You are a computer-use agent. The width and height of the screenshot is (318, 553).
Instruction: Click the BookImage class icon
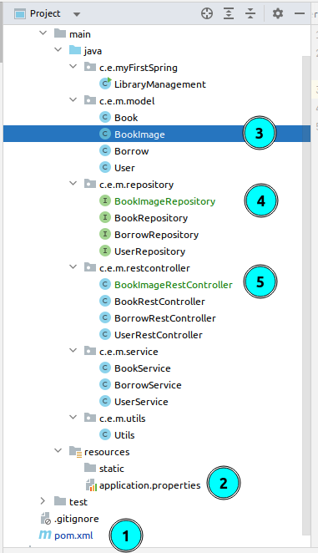point(105,134)
